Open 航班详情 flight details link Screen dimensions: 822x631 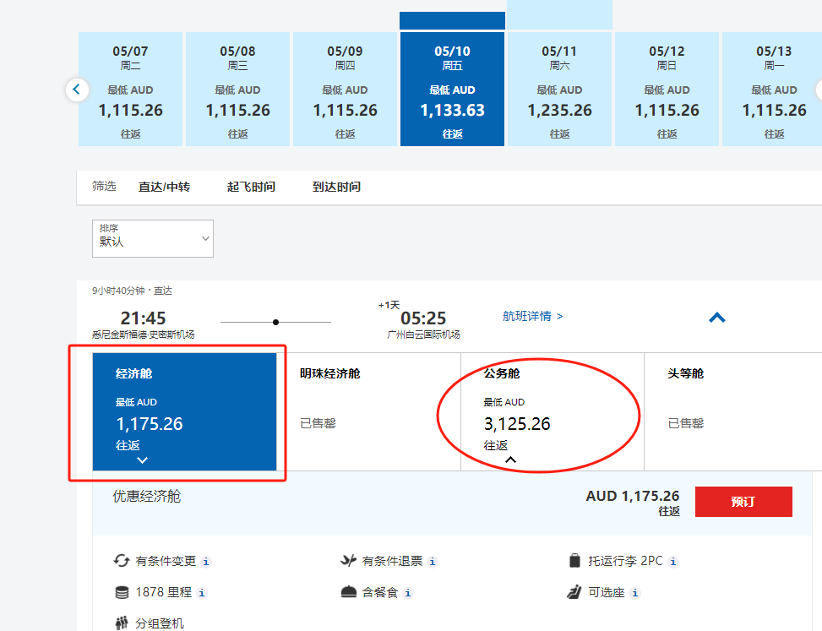coord(532,316)
